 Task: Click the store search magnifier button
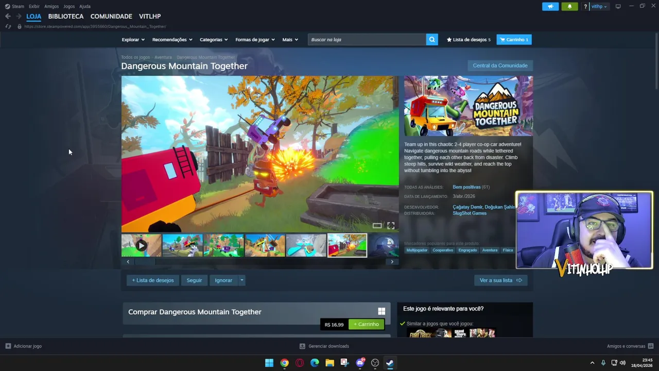[x=432, y=40]
